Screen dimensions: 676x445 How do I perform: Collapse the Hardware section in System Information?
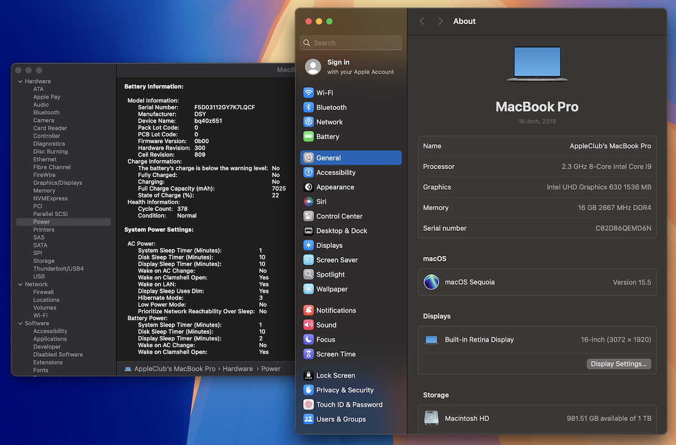click(20, 81)
